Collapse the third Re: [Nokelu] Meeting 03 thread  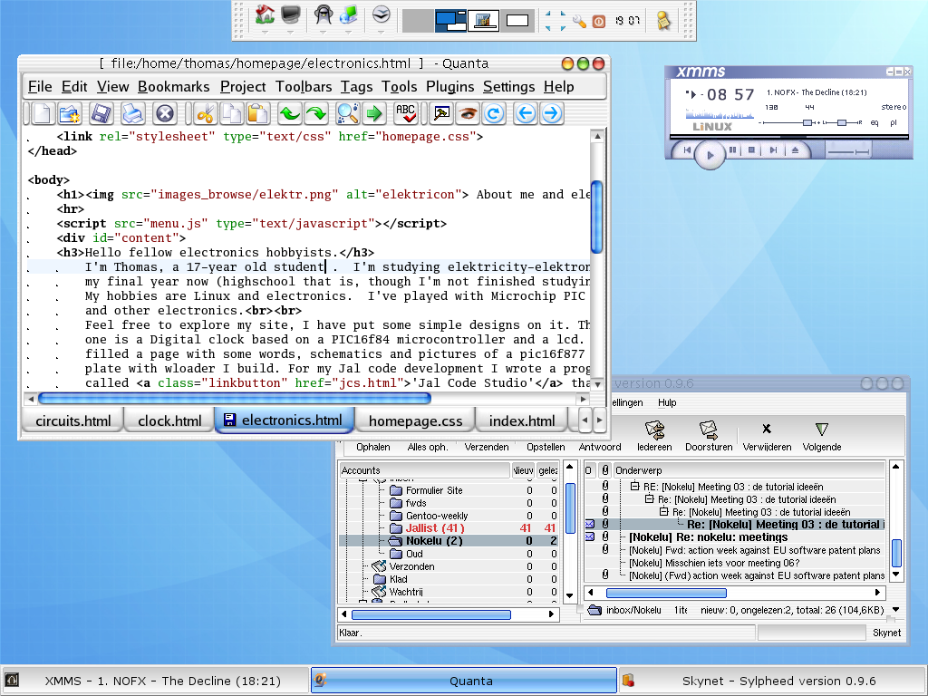[663, 512]
